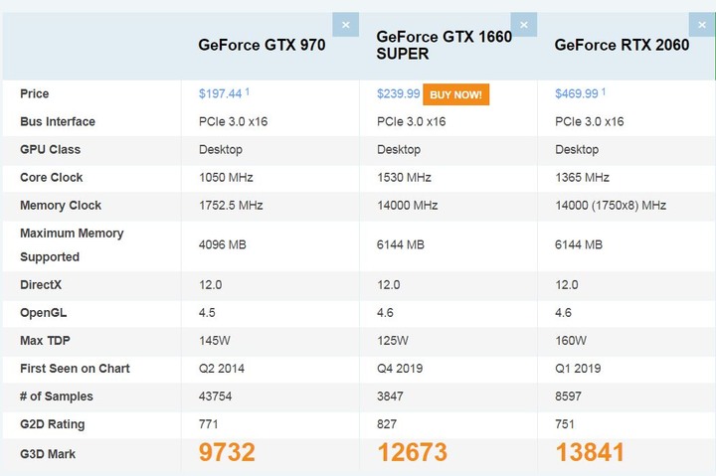Select the GeForce GTX 1660 SUPER heading
The height and width of the screenshot is (476, 716).
click(444, 45)
